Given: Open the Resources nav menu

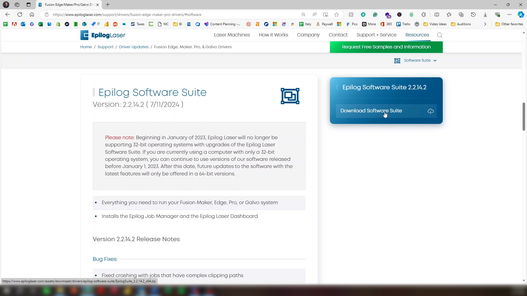Looking at the screenshot, I should point(417,35).
